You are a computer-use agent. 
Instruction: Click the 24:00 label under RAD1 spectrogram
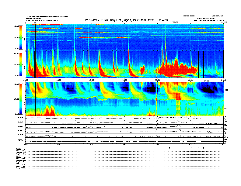(x=223, y=80)
